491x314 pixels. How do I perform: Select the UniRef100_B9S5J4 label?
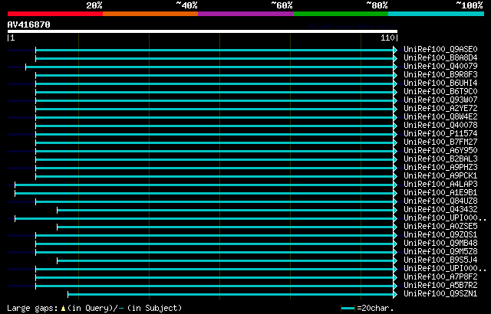tap(440, 260)
